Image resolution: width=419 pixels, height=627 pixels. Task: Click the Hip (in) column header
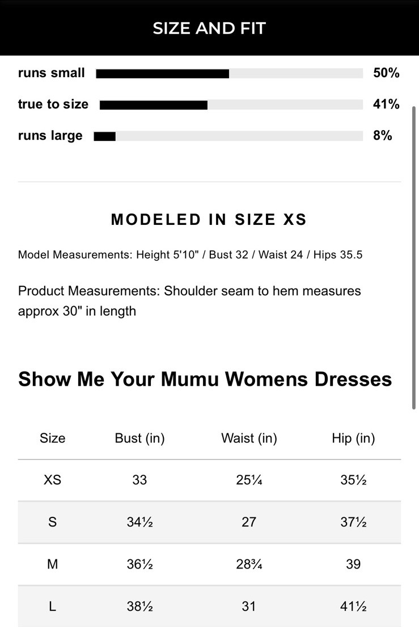point(353,438)
